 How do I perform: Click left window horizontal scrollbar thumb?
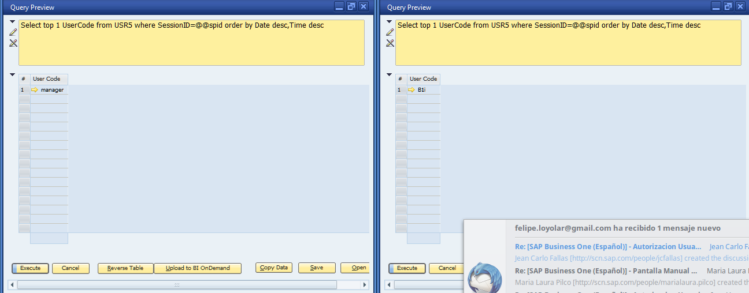(177, 285)
